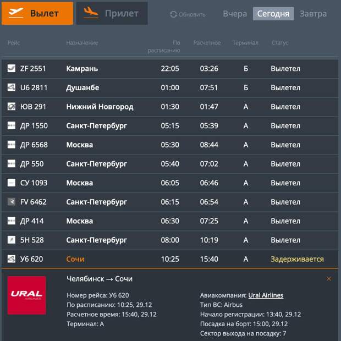
Task: Switch to the Прилет arrivals tab
Action: coord(112,13)
